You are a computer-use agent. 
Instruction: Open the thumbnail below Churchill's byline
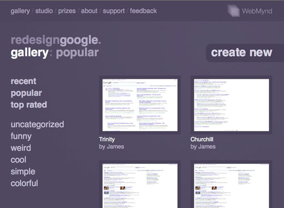231,184
